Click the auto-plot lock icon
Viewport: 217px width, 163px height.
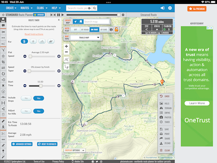tap(116, 30)
